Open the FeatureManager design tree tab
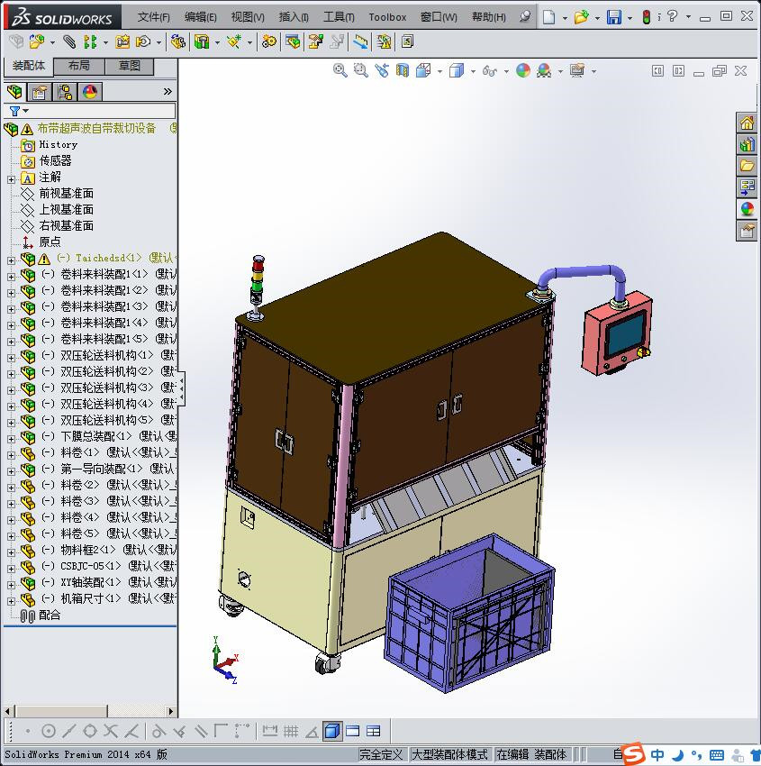The height and width of the screenshot is (766, 761). click(x=14, y=92)
